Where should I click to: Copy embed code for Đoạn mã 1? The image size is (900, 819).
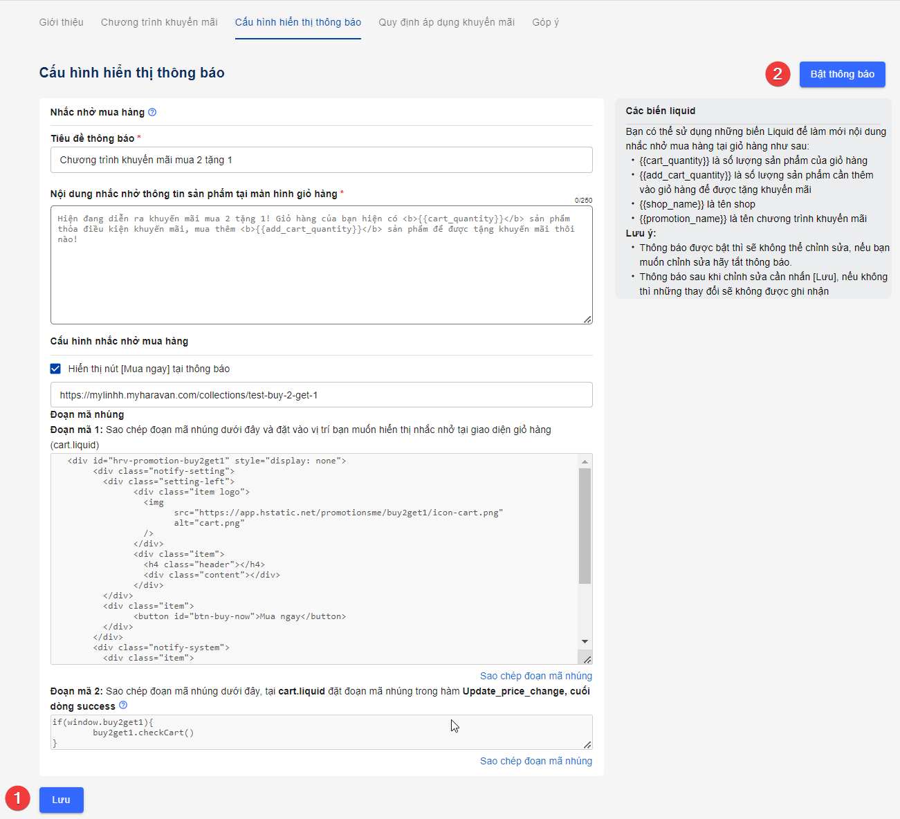click(x=536, y=676)
